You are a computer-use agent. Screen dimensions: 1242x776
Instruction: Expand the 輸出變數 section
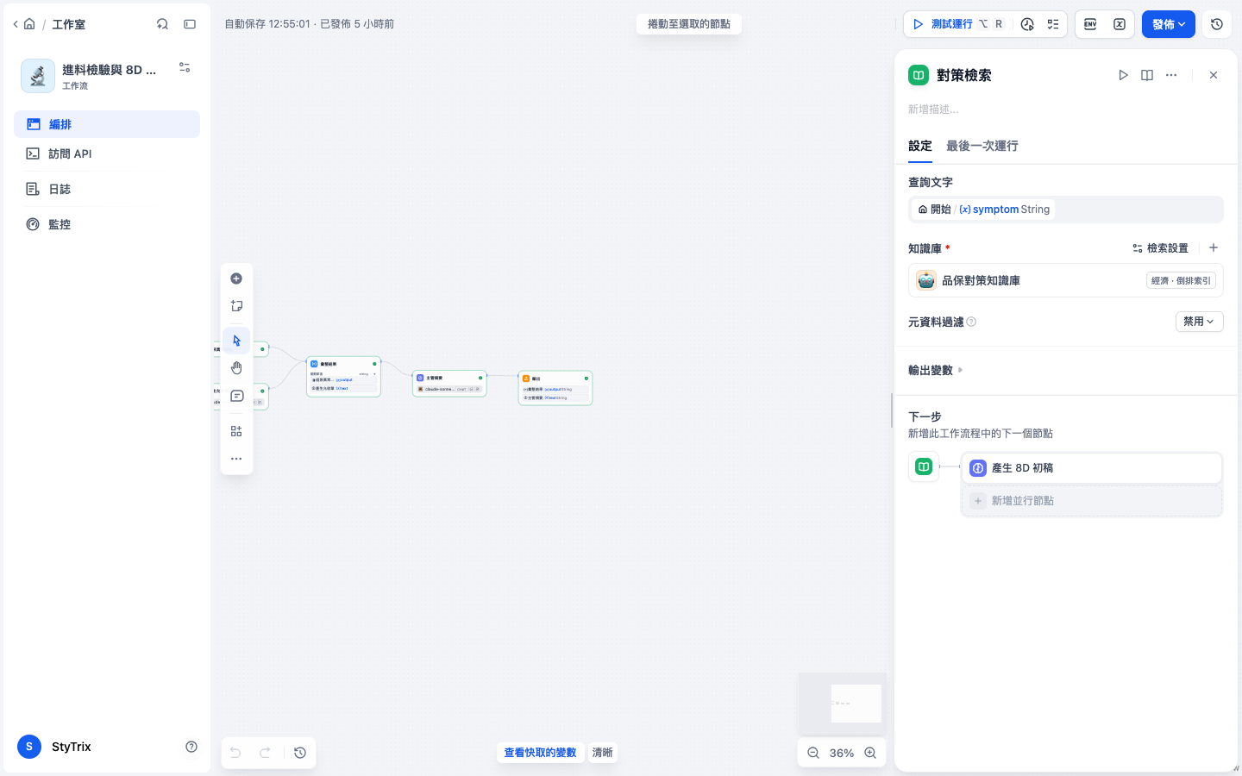pyautogui.click(x=936, y=370)
